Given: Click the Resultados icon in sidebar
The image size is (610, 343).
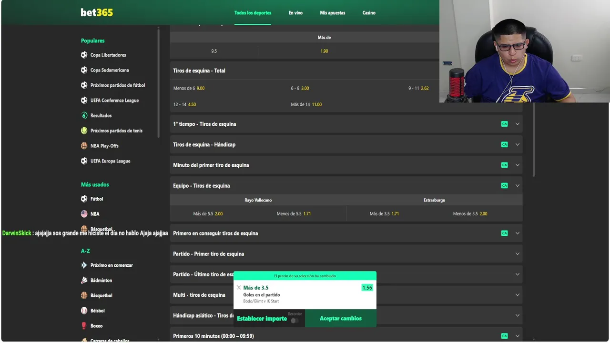Looking at the screenshot, I should click(x=84, y=116).
